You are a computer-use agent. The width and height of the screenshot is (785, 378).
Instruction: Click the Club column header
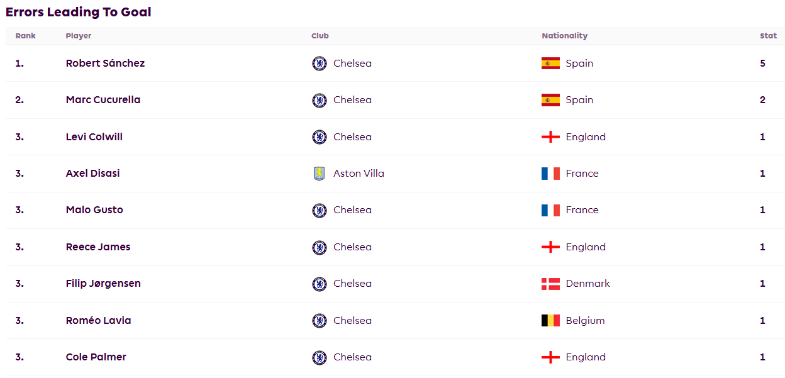(320, 36)
